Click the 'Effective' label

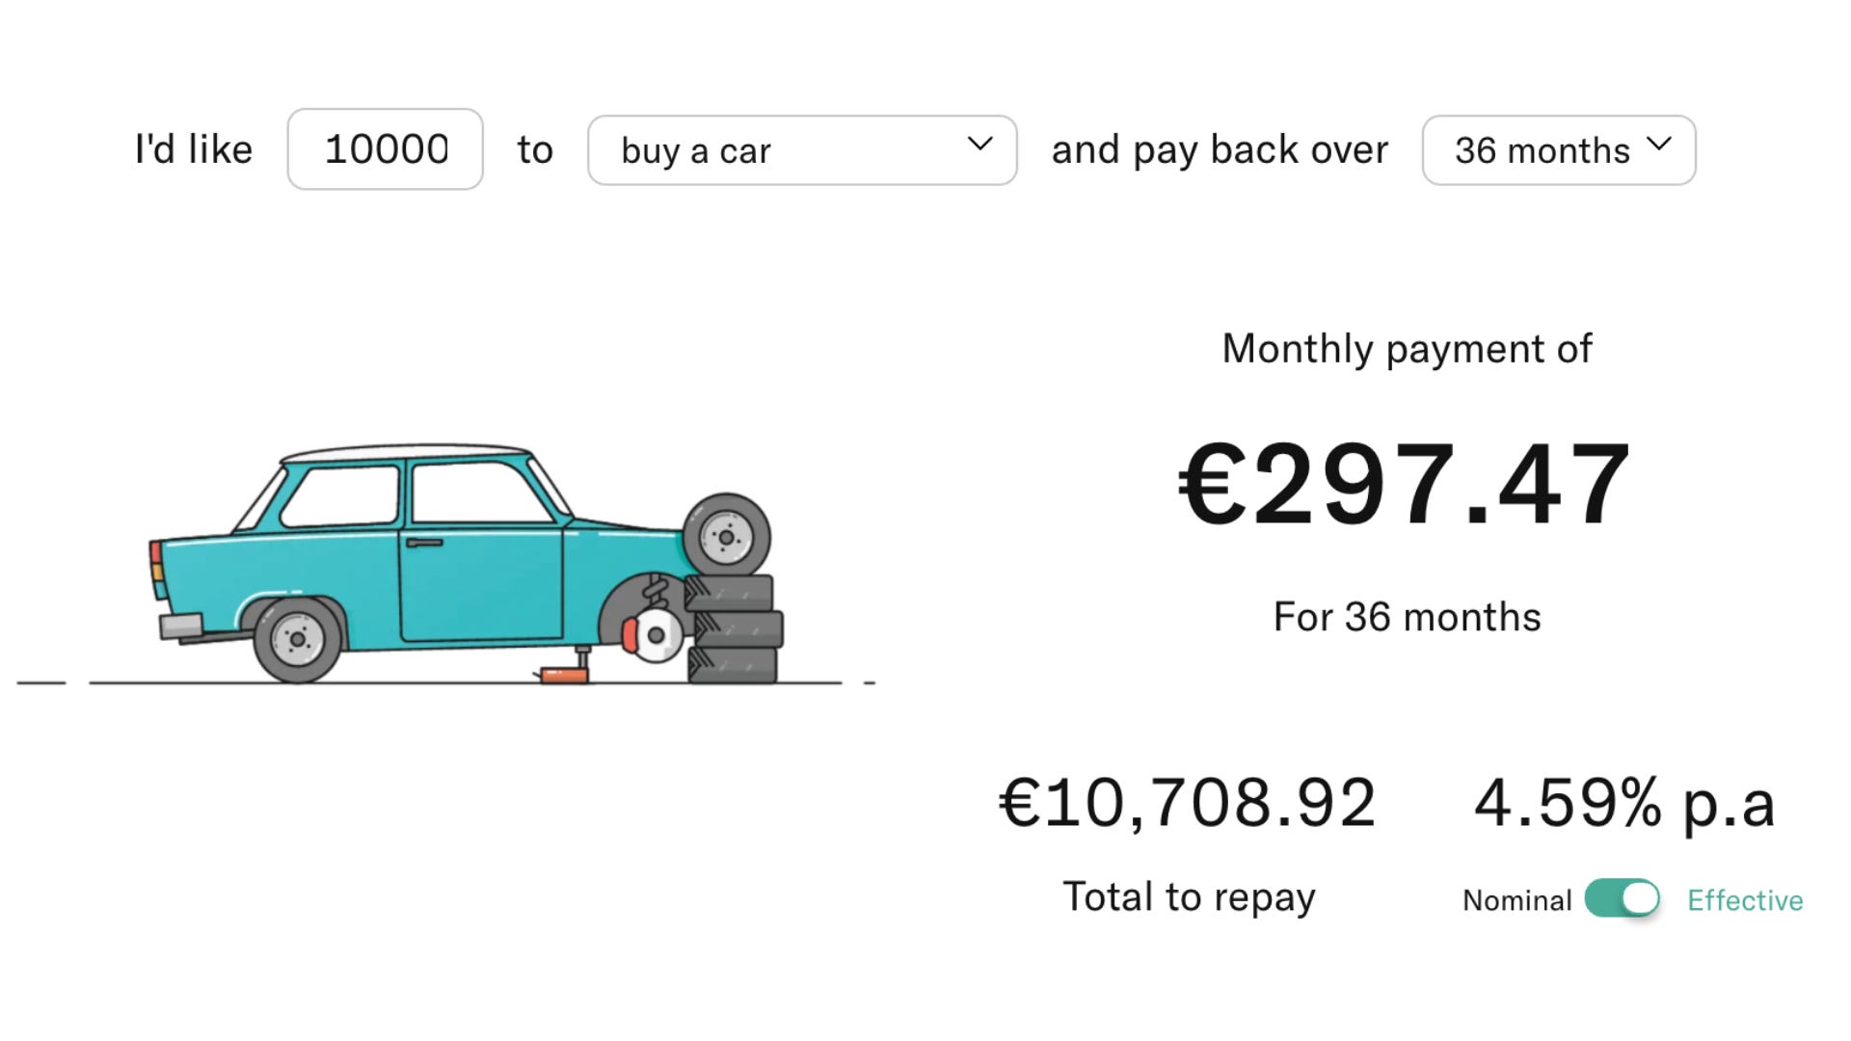pos(1745,899)
